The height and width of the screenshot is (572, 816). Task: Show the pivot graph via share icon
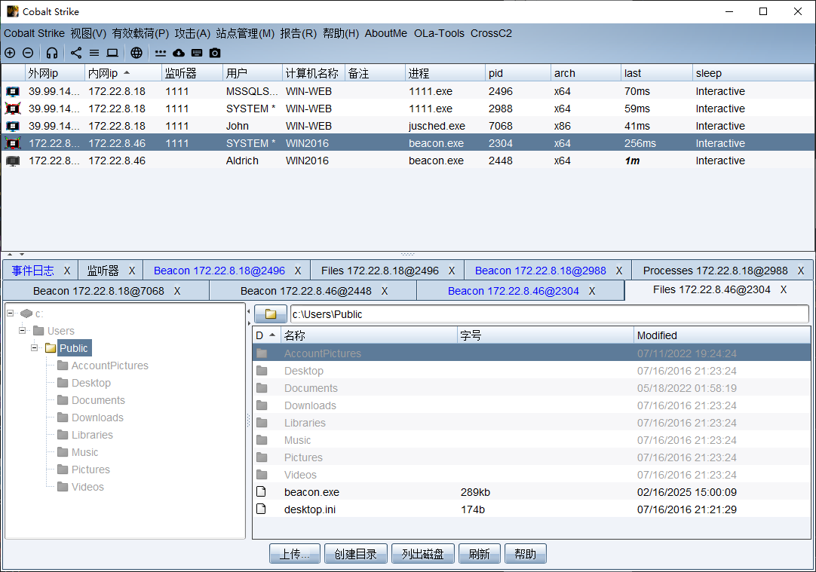tap(76, 53)
